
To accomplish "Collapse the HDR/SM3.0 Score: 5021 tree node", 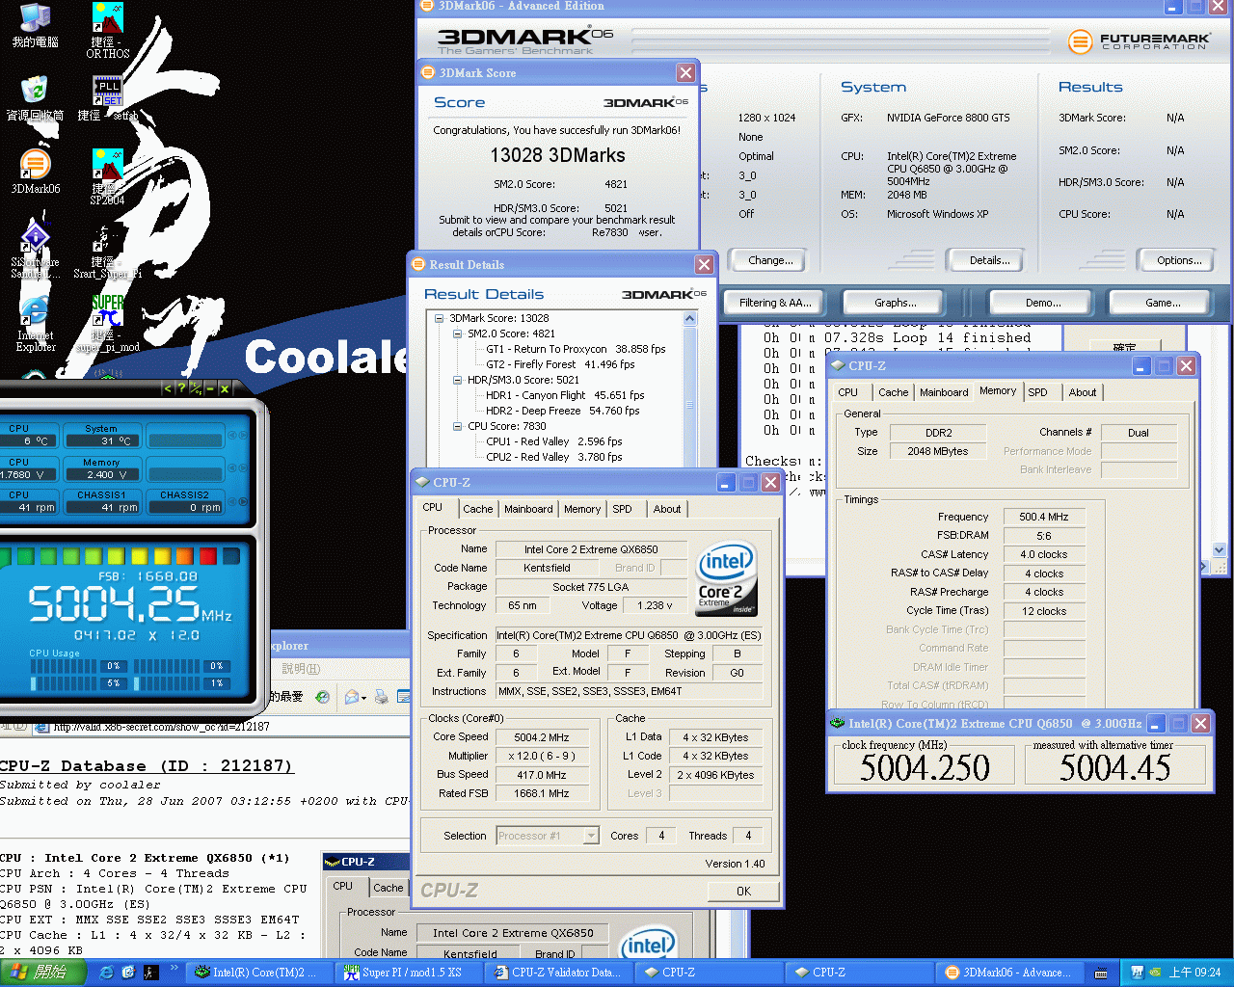I will point(458,380).
